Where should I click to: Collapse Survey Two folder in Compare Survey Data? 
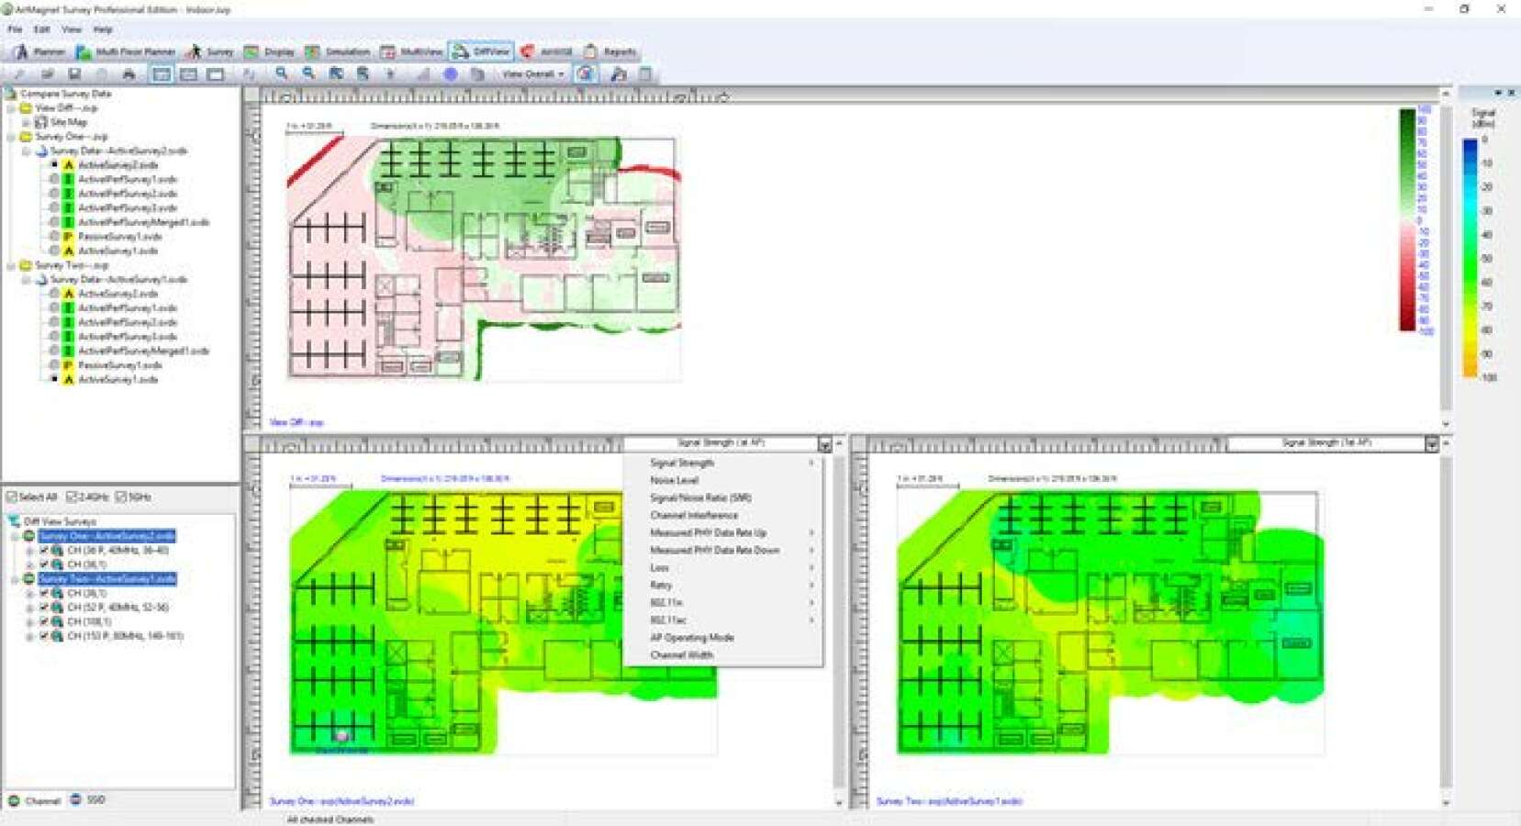click(x=12, y=265)
